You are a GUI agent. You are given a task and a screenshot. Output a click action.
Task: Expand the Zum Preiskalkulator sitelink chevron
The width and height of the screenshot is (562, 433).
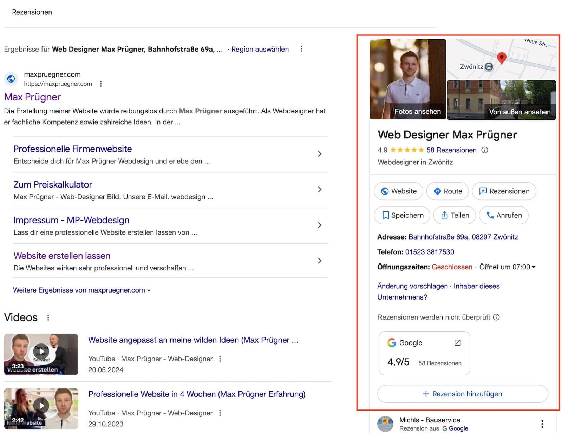tap(320, 190)
